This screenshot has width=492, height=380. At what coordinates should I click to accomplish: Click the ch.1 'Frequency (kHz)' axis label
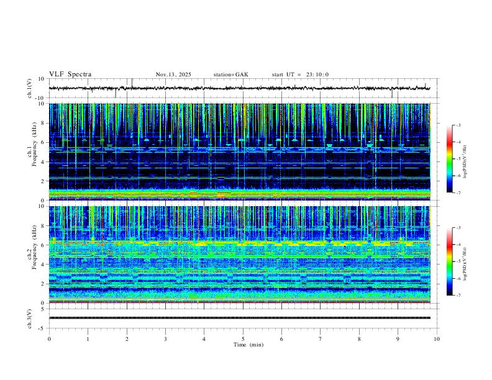point(34,143)
